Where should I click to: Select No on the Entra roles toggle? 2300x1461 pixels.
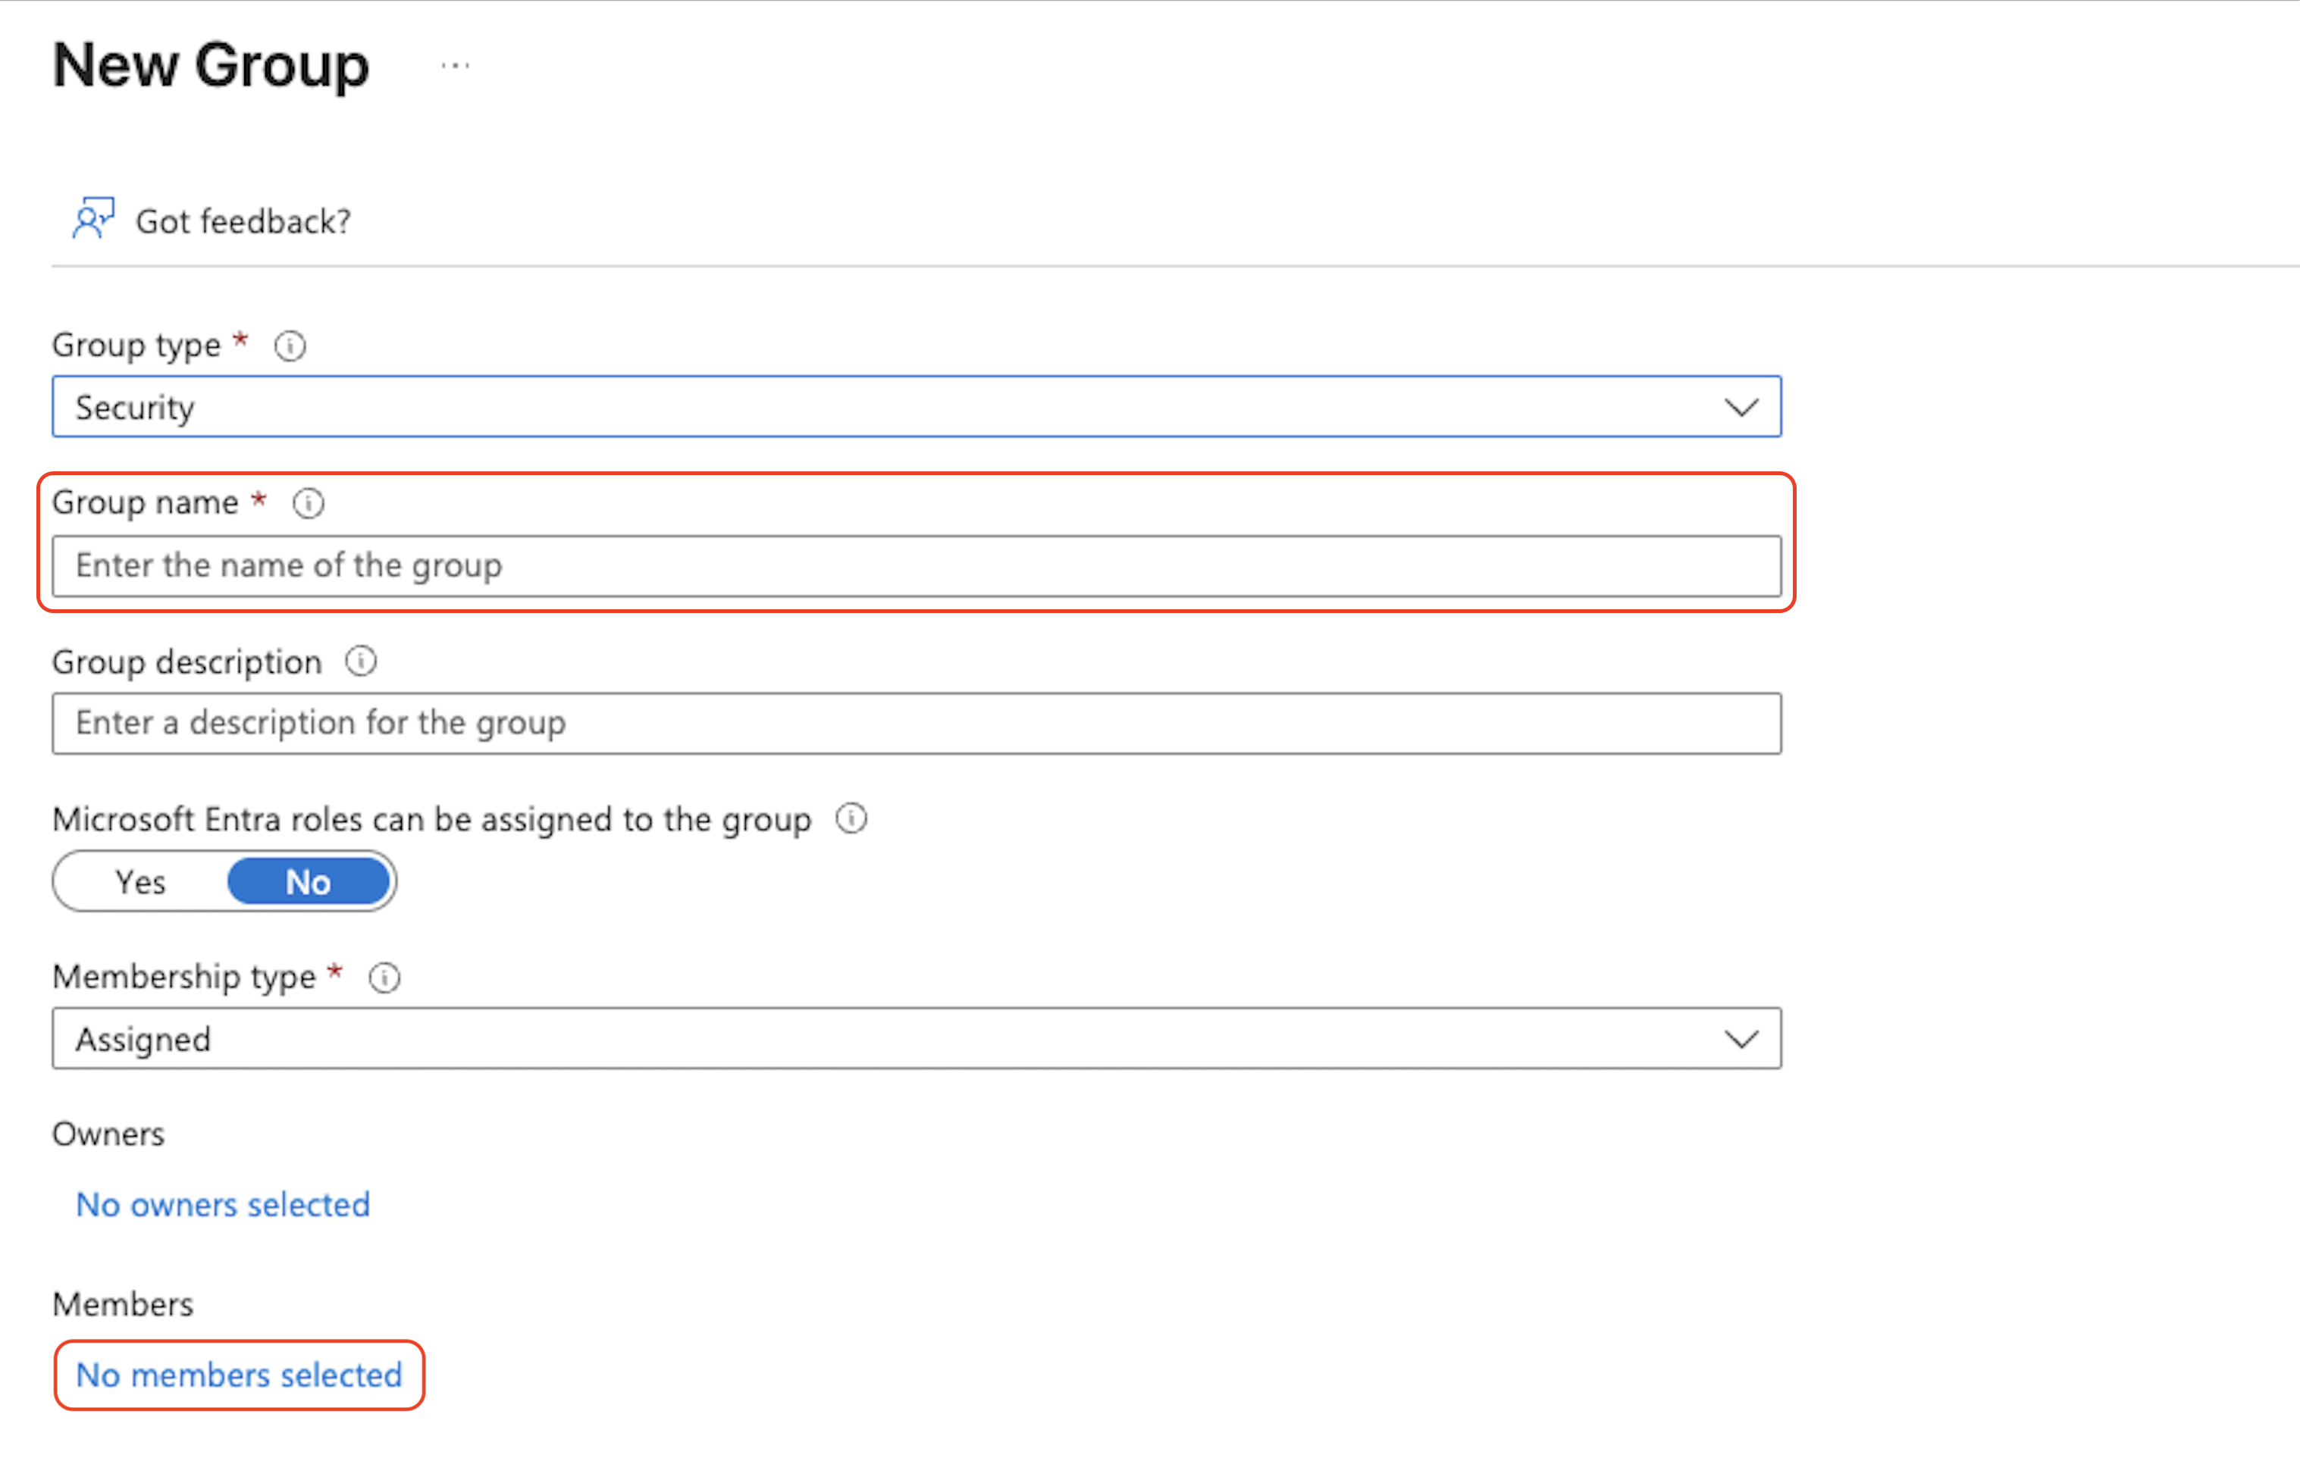coord(309,881)
